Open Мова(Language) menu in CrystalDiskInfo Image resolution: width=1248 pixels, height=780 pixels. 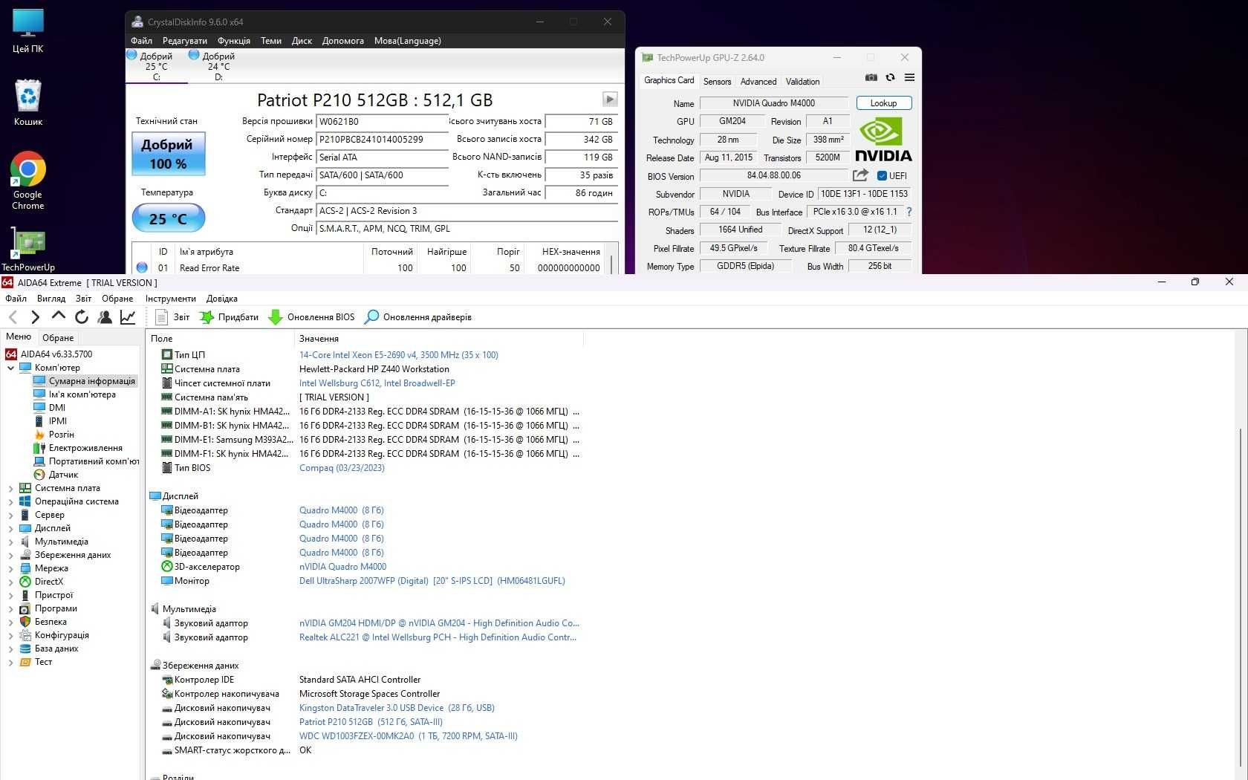point(408,41)
